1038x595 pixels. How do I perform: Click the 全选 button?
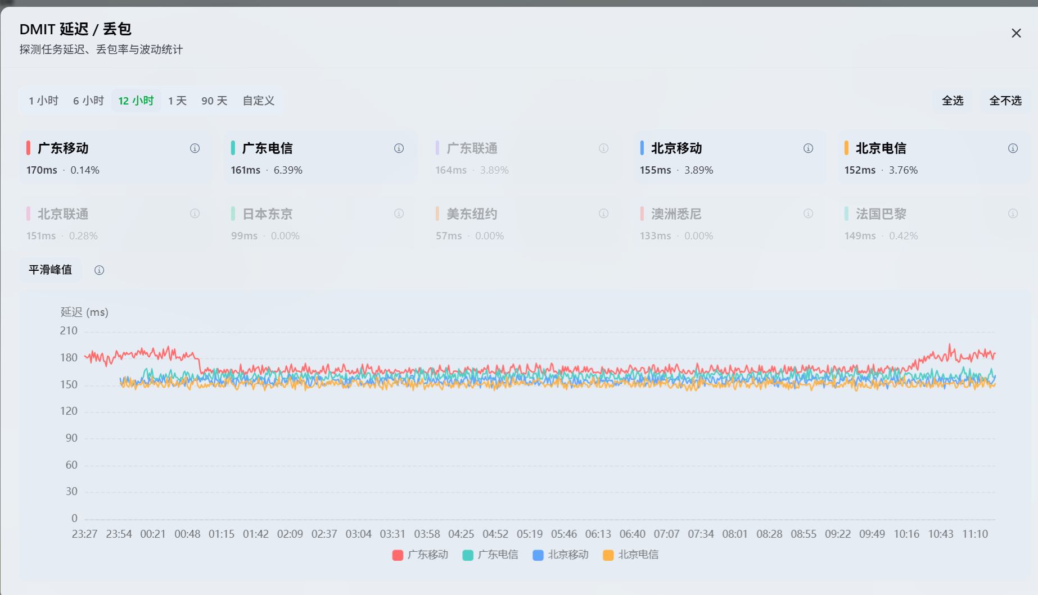(x=953, y=101)
